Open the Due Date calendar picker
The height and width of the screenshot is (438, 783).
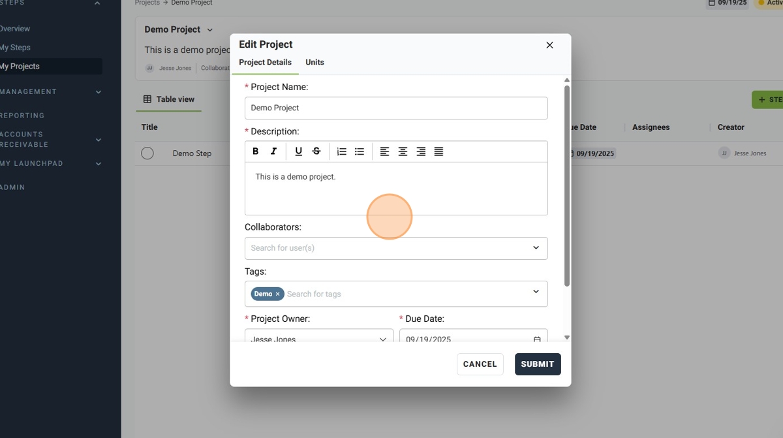click(x=537, y=339)
